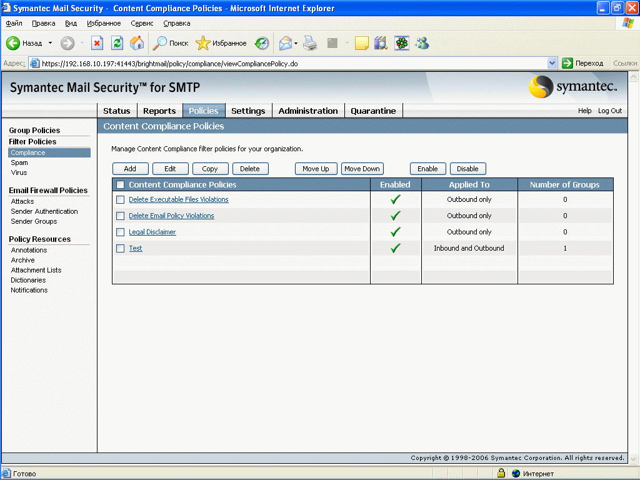Expand the address bar URL dropdown
The height and width of the screenshot is (480, 640).
[x=552, y=63]
